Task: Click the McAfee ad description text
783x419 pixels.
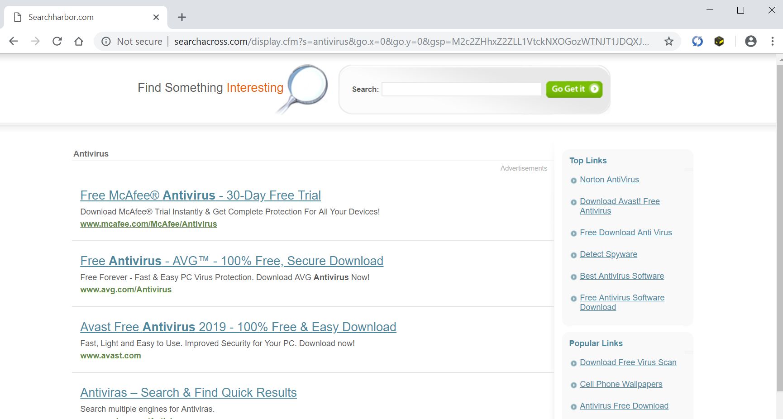Action: point(230,212)
